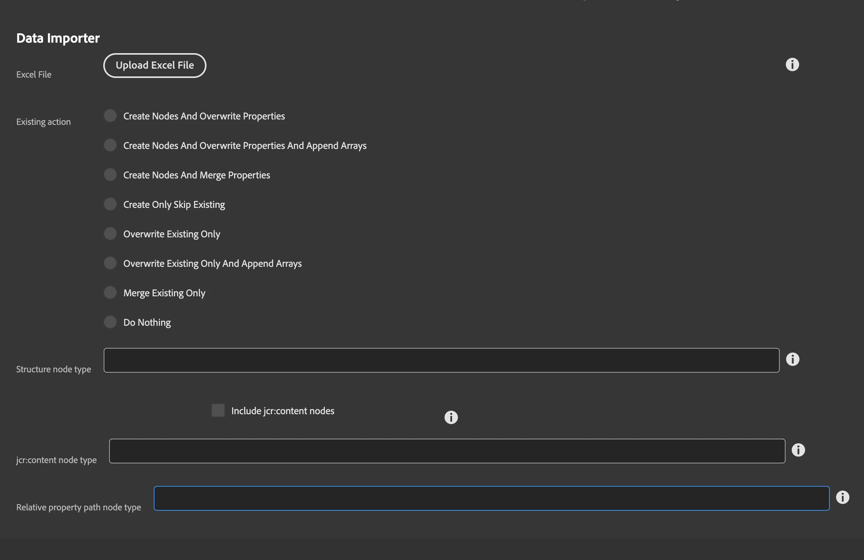Image resolution: width=864 pixels, height=560 pixels.
Task: Click into jcr:content node type field
Action: pyautogui.click(x=447, y=451)
